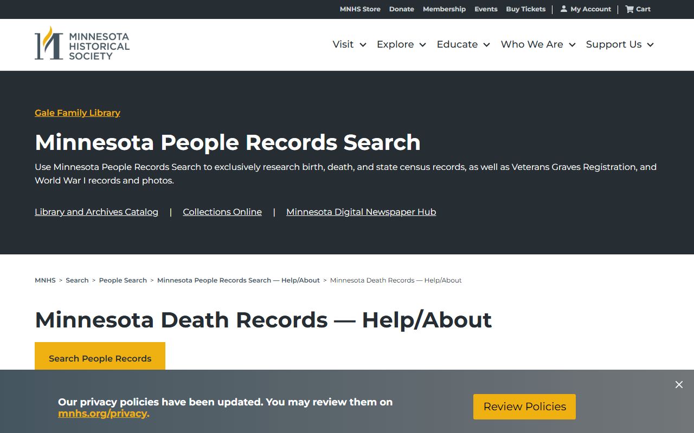The image size is (694, 433).
Task: Click the People Search breadcrumb
Action: 123,280
